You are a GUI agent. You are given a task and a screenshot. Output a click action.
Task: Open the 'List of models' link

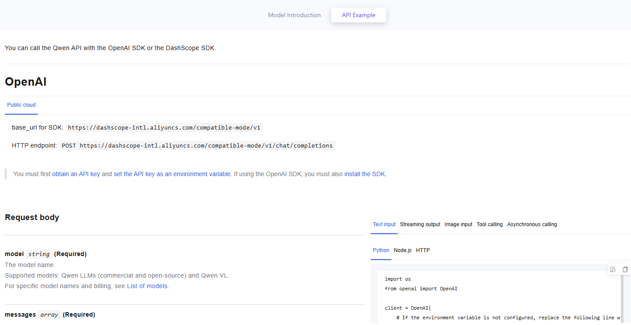point(147,286)
